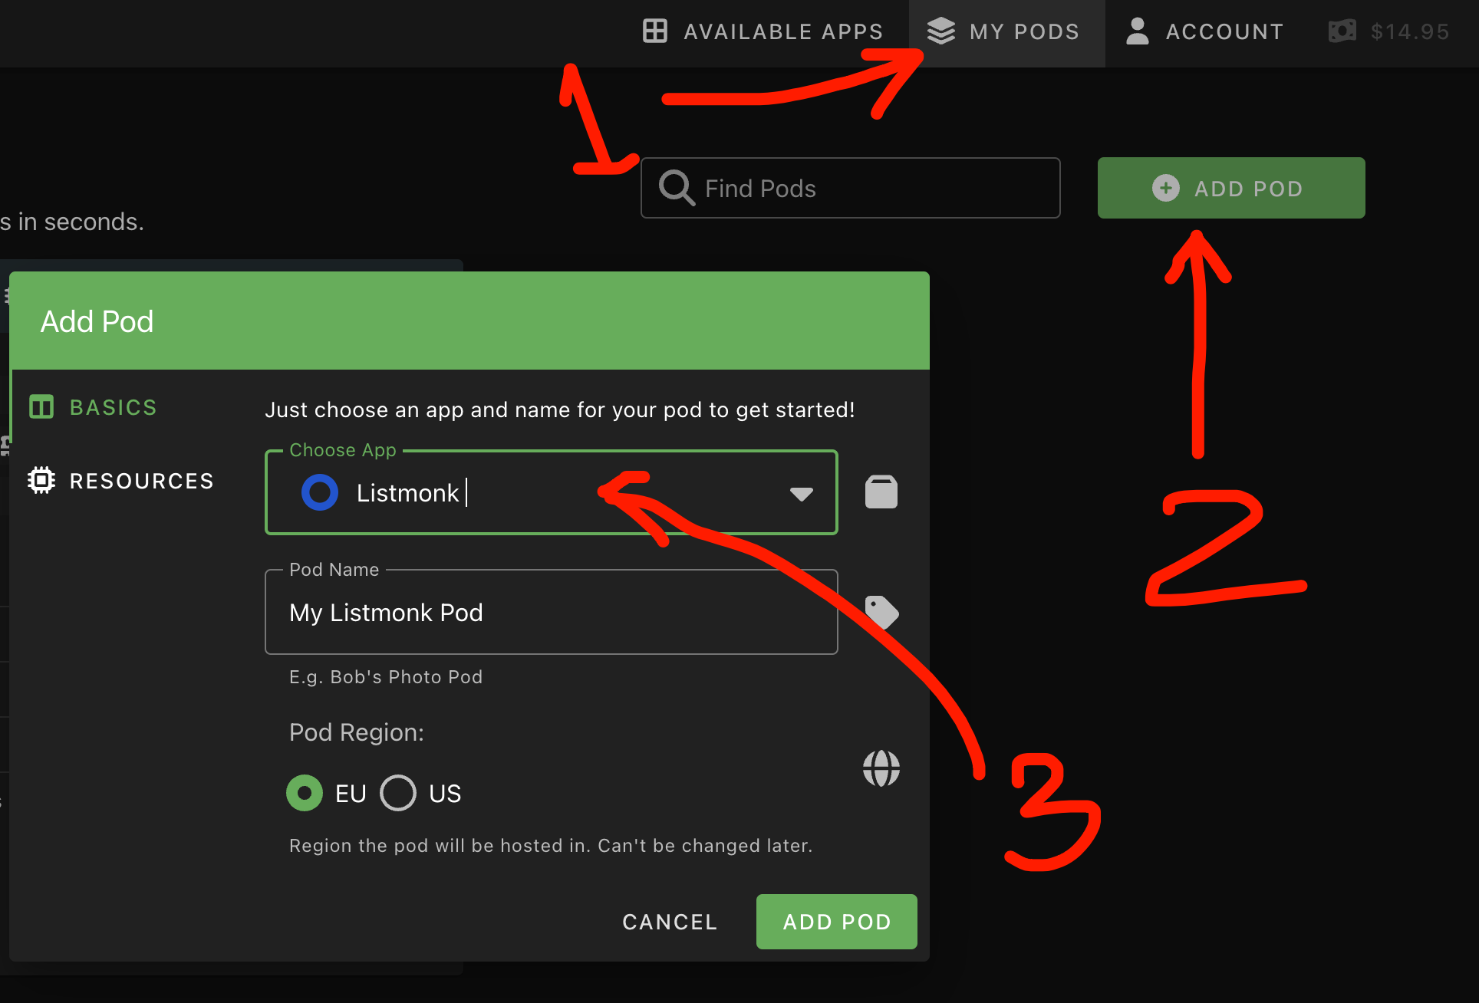The image size is (1479, 1003).
Task: Select the EU region radio button
Action: tap(305, 793)
